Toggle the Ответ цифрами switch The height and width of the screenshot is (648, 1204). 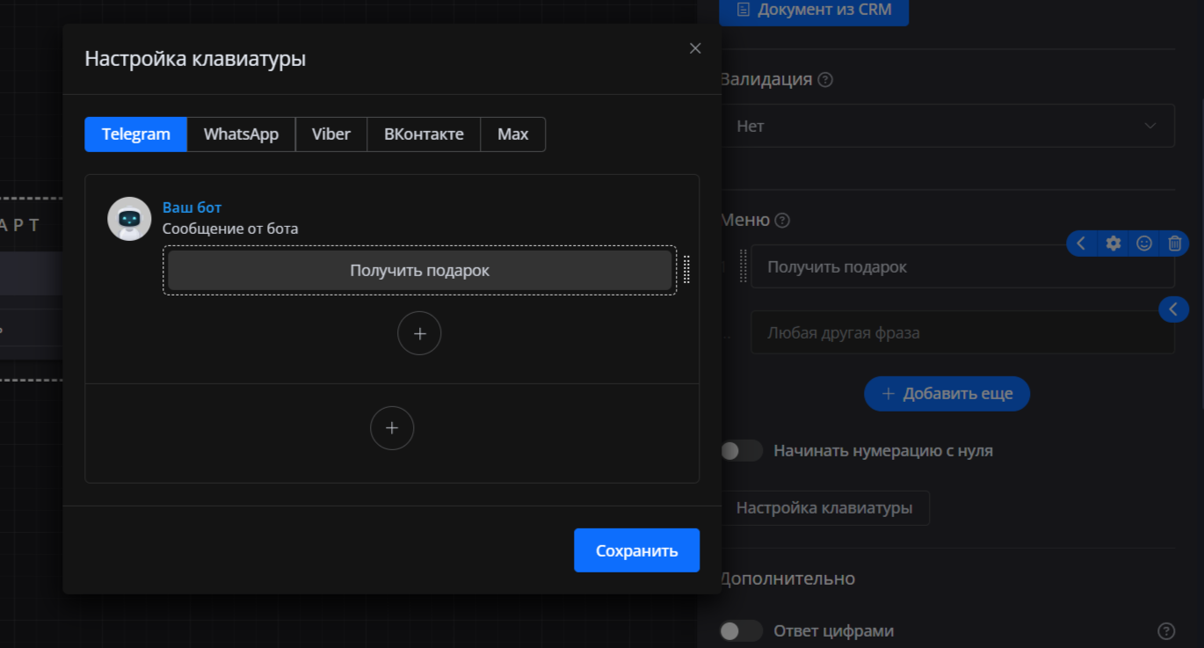[x=742, y=630]
